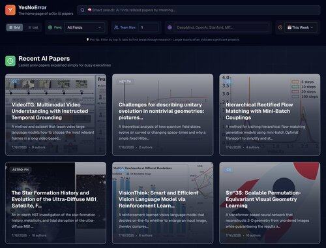Switch to Grid view

[14, 27]
